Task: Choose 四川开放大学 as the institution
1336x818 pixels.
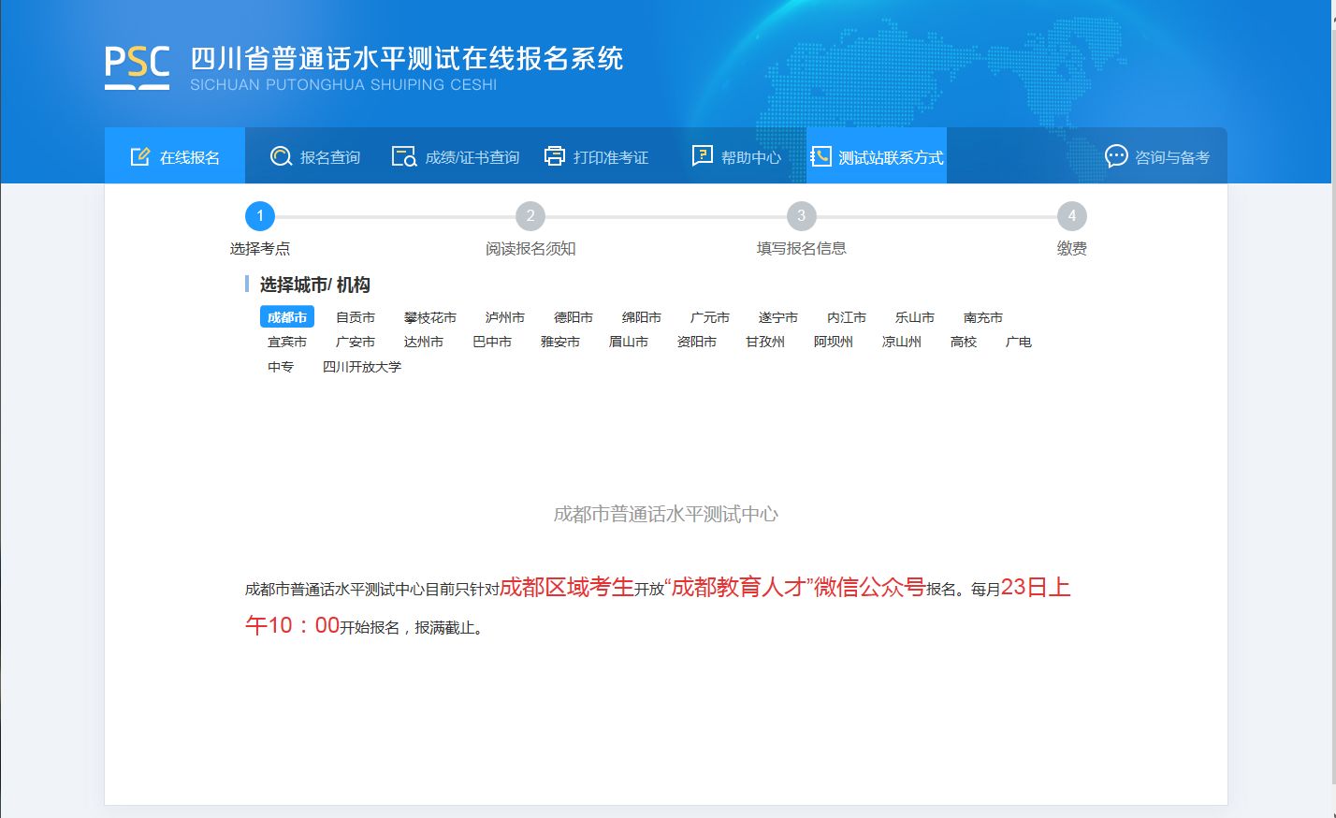Action: (x=363, y=367)
